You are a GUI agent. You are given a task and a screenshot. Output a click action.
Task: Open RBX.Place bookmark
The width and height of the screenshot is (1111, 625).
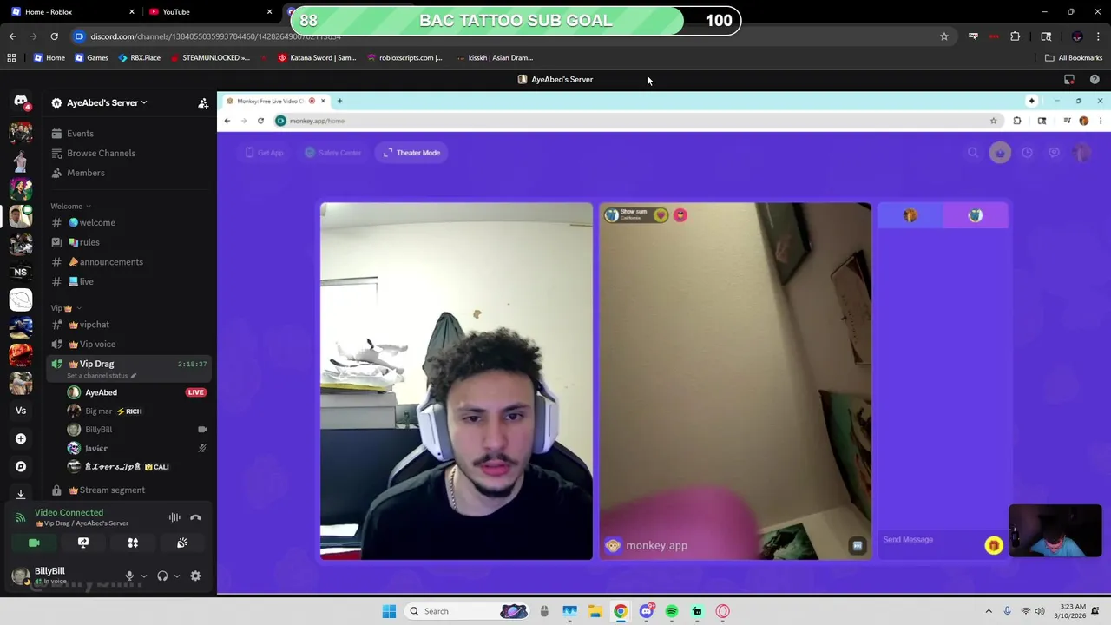(x=139, y=57)
